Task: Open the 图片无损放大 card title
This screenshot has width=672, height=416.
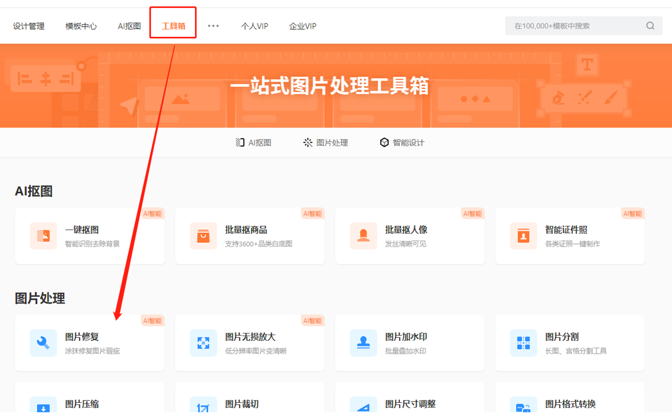Action: pyautogui.click(x=250, y=337)
